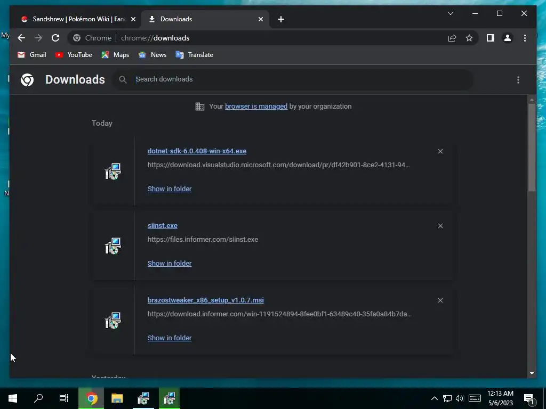546x409 pixels.
Task: Open the network status tray icon
Action: point(447,398)
